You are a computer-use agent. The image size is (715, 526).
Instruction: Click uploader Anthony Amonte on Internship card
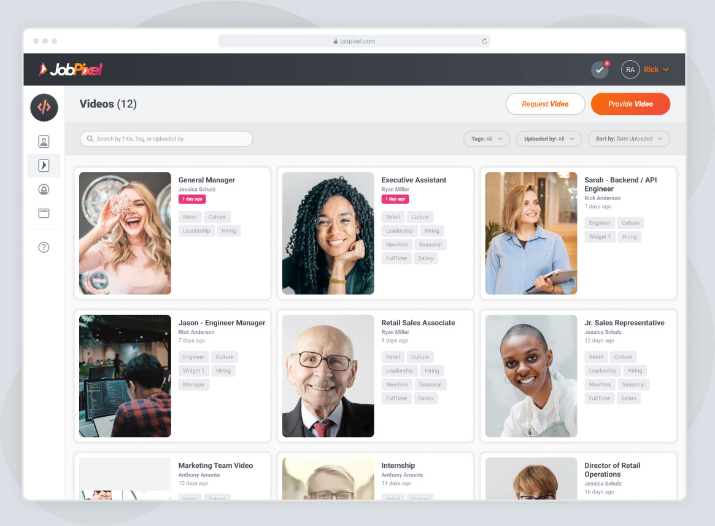(402, 475)
